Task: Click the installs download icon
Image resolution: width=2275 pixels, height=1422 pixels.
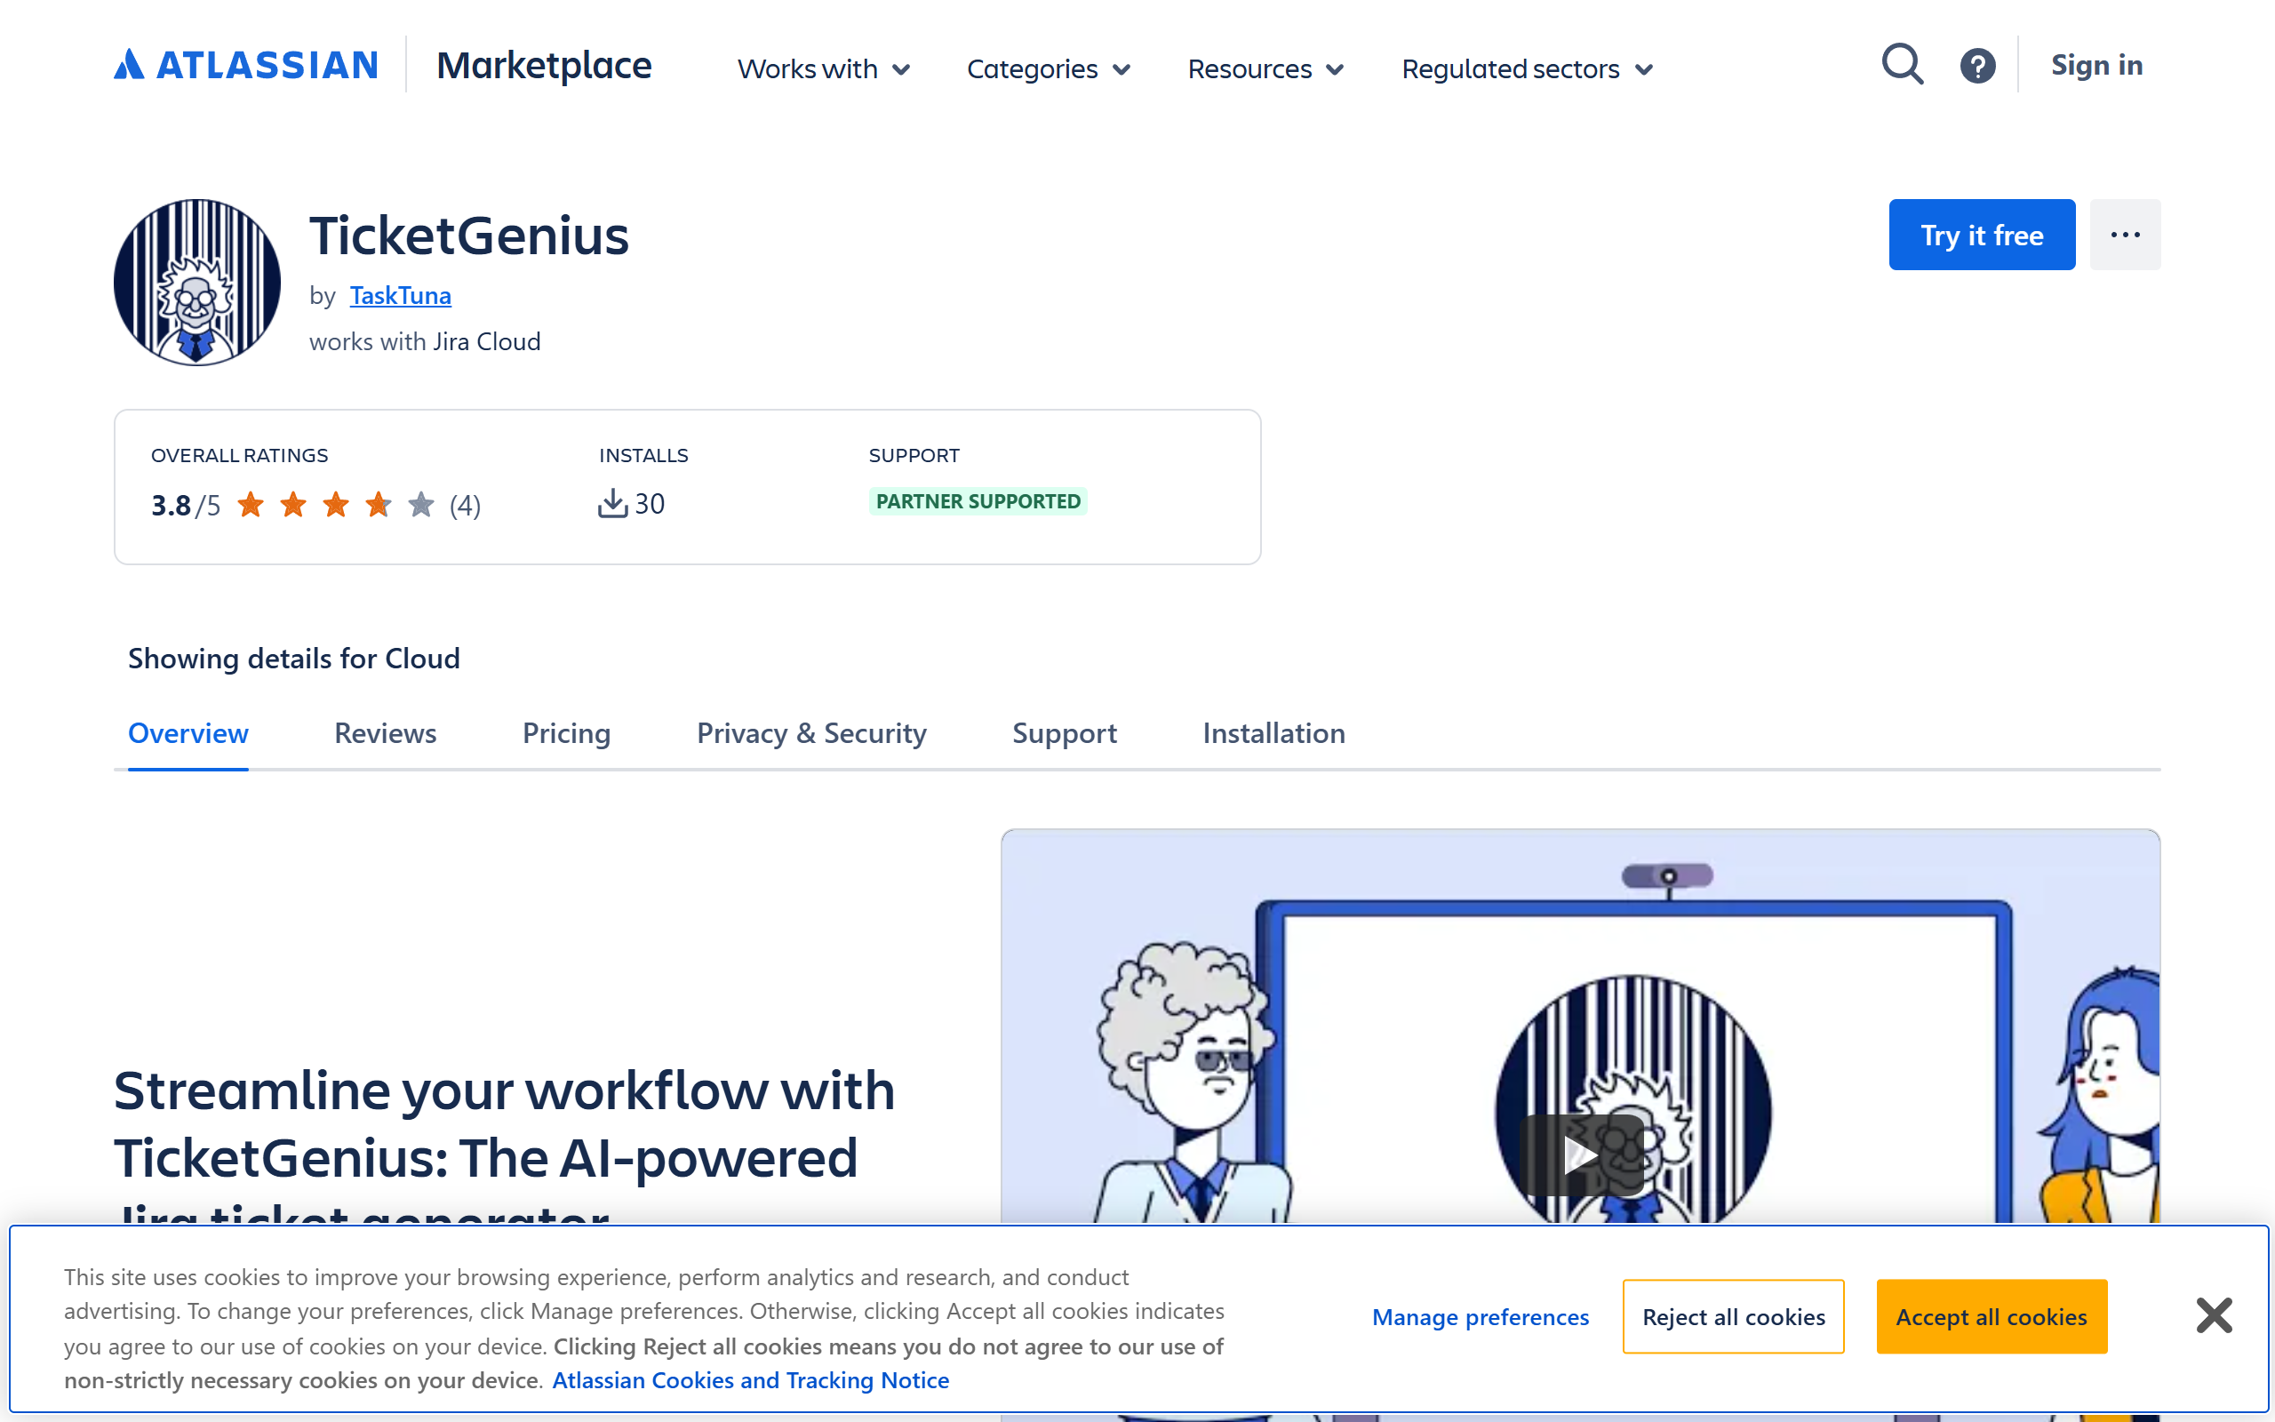Action: coord(613,503)
